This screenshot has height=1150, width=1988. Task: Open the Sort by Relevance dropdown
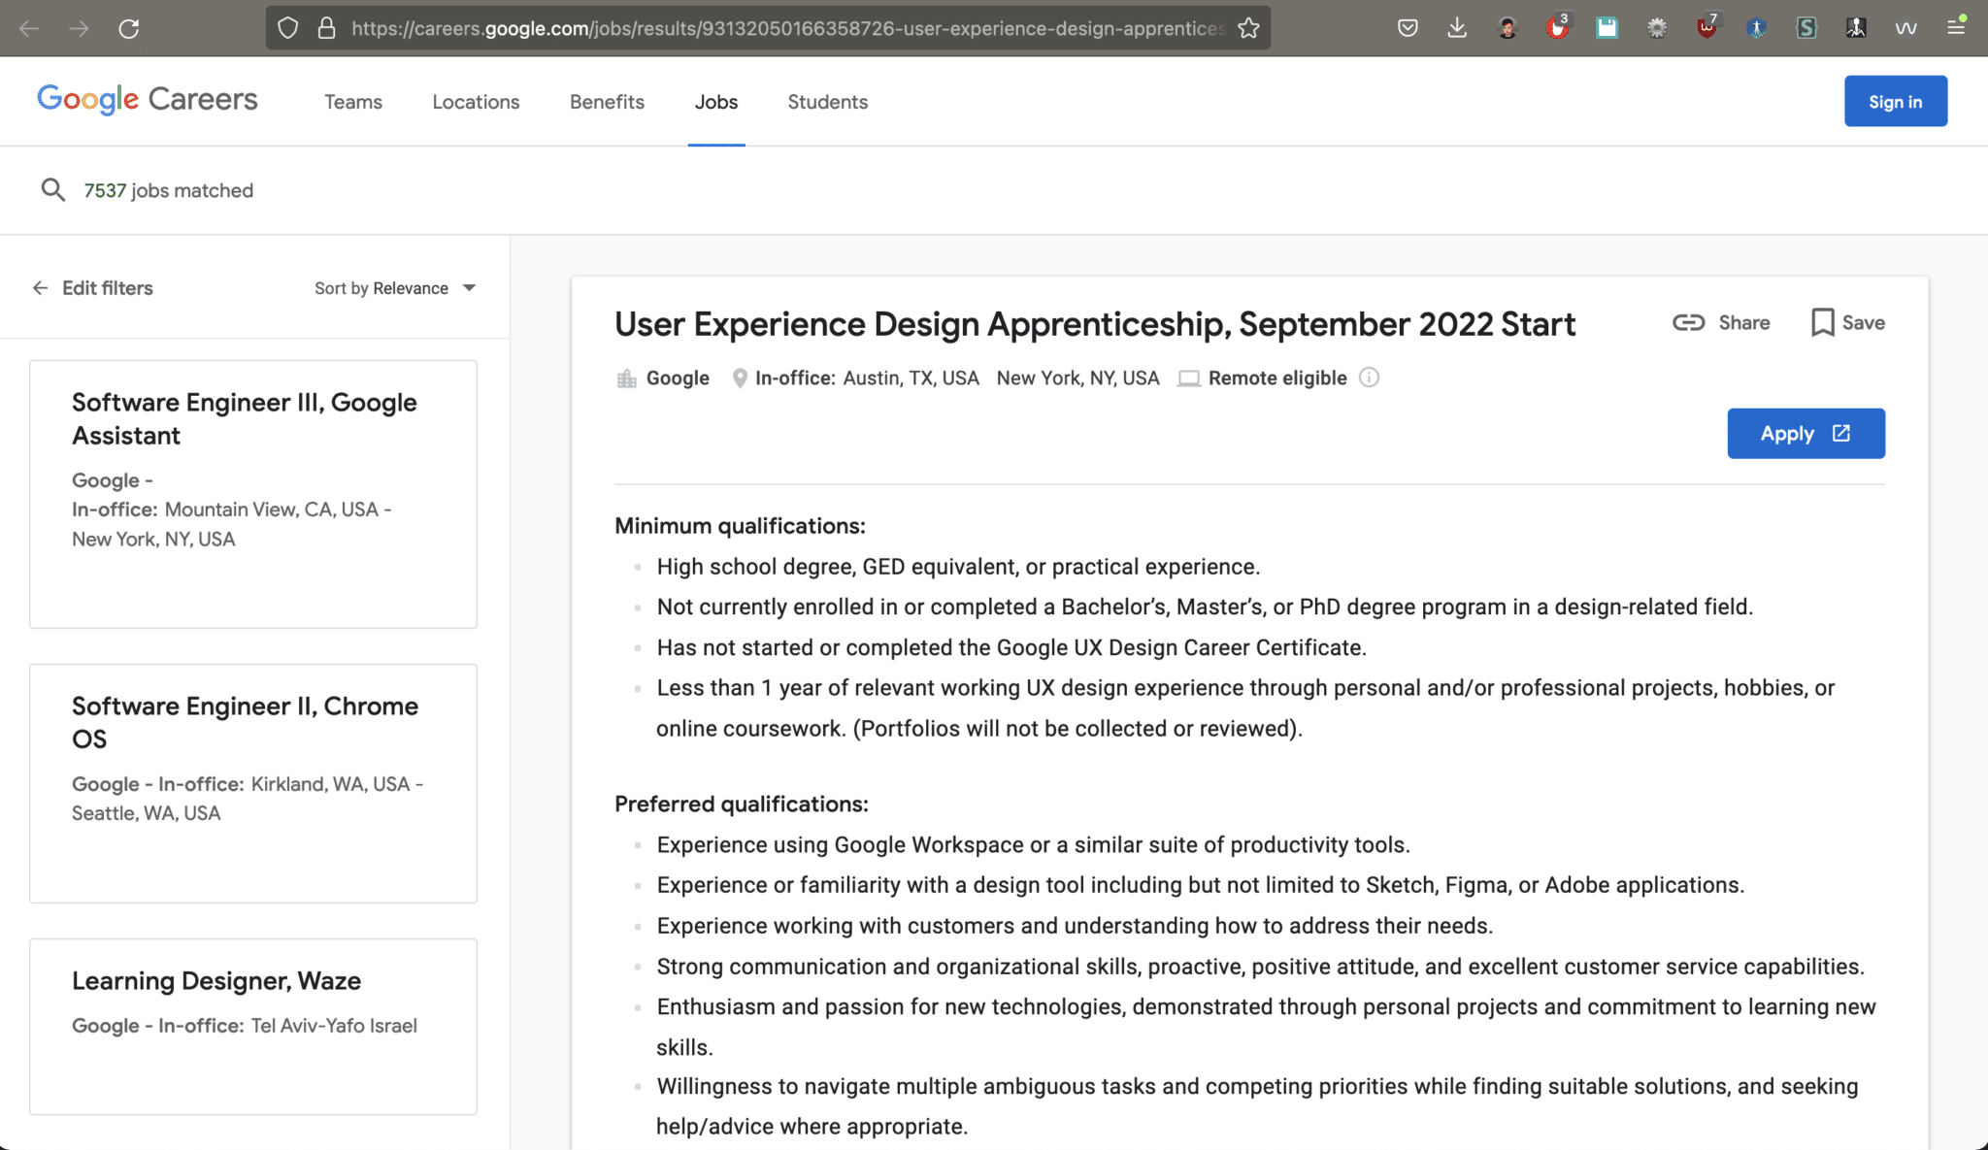(395, 287)
